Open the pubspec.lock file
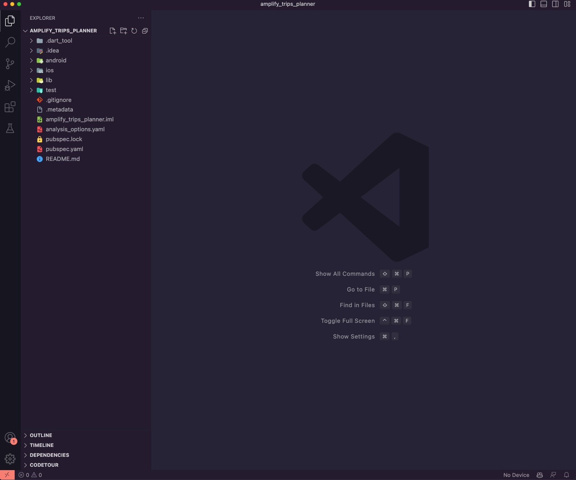The width and height of the screenshot is (576, 480). click(x=86, y=139)
